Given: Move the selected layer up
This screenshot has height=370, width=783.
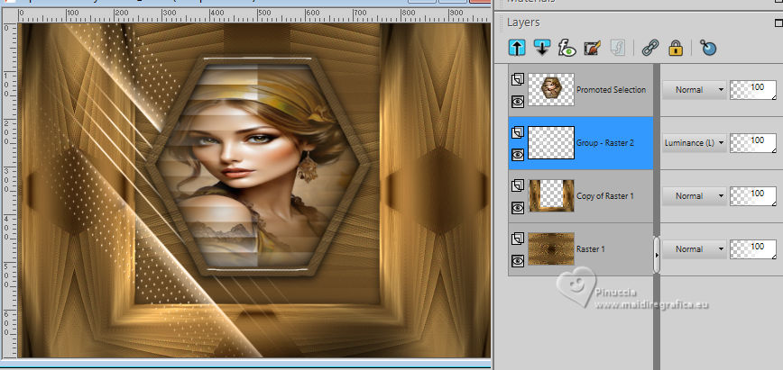Looking at the screenshot, I should (517, 48).
